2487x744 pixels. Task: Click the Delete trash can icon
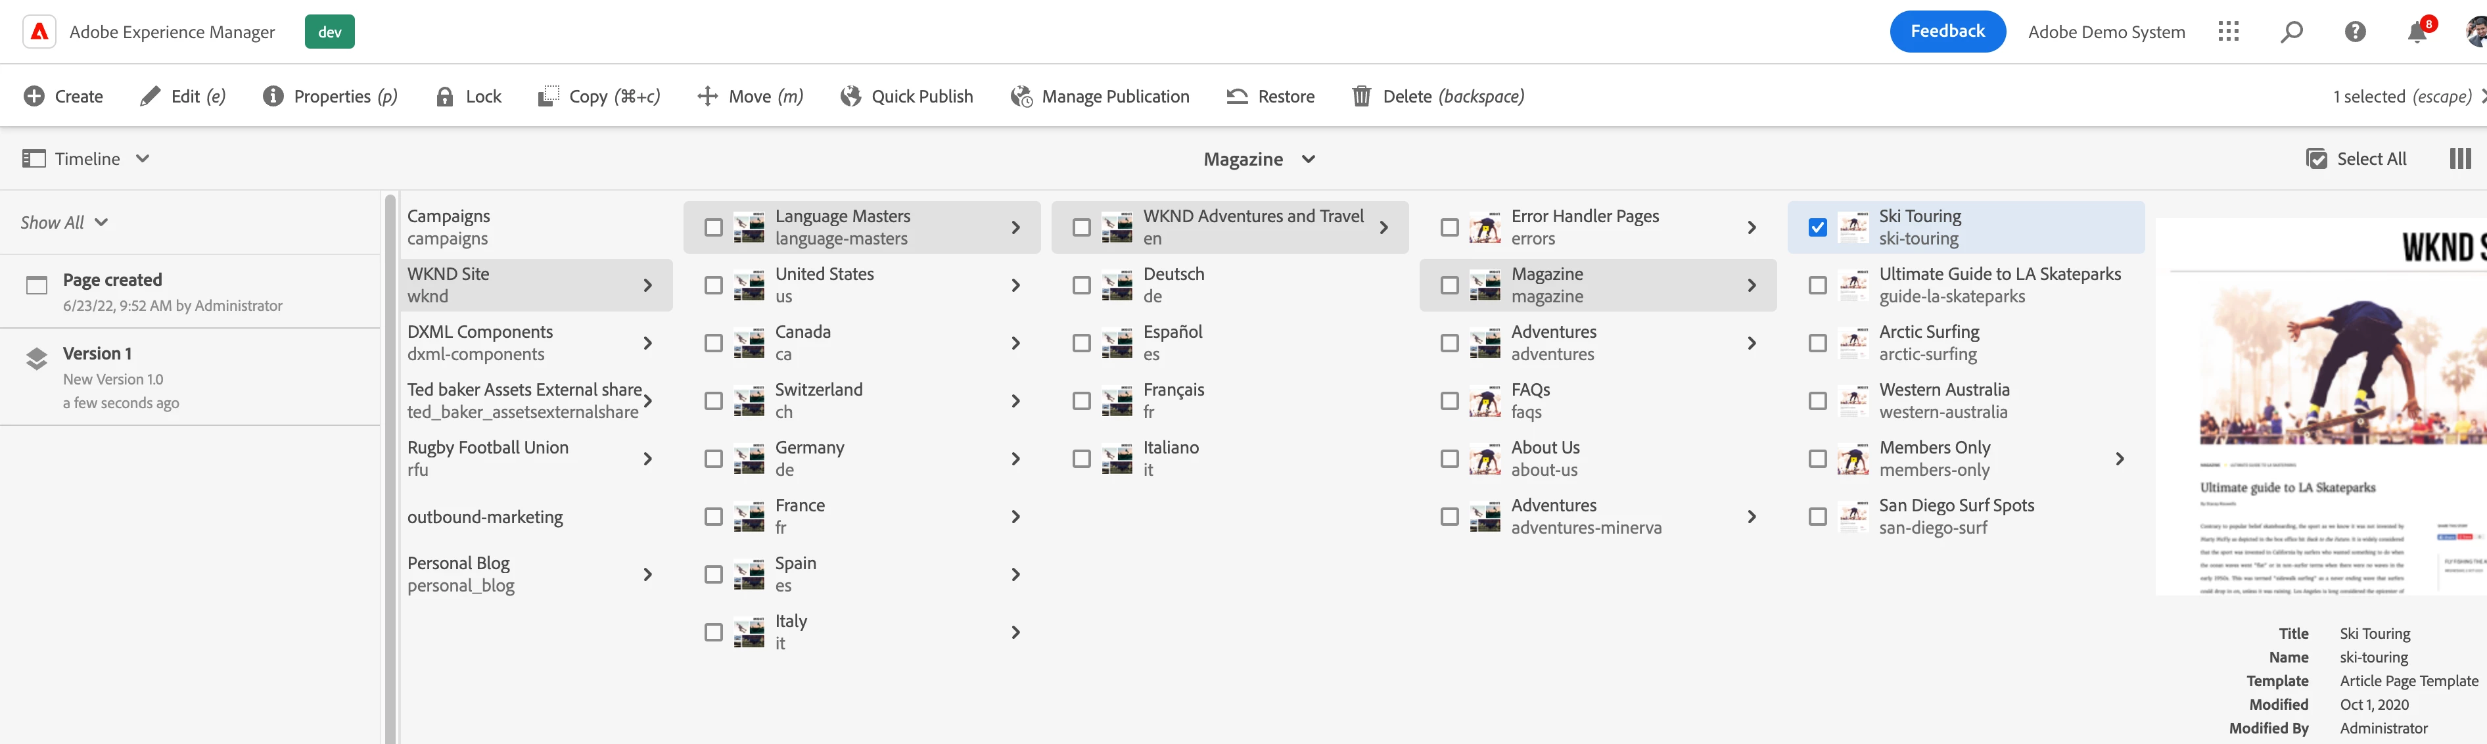1361,95
